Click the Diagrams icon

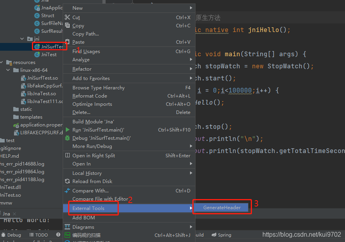(67, 227)
